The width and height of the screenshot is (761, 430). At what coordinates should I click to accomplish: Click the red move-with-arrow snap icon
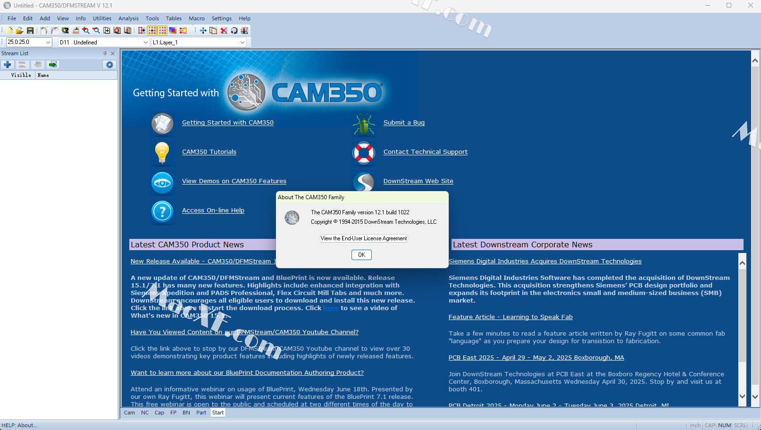coord(142,30)
